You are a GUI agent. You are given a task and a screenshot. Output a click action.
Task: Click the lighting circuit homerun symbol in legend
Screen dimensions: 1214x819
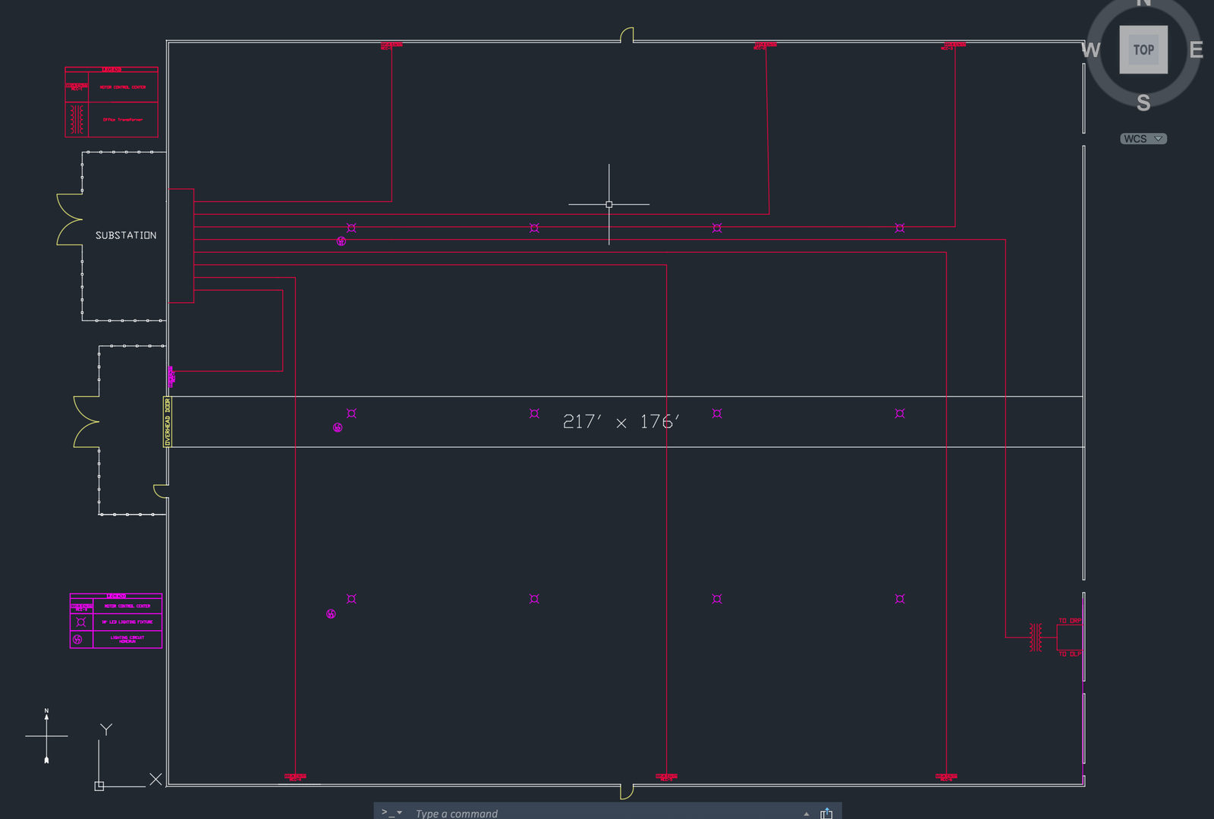77,639
